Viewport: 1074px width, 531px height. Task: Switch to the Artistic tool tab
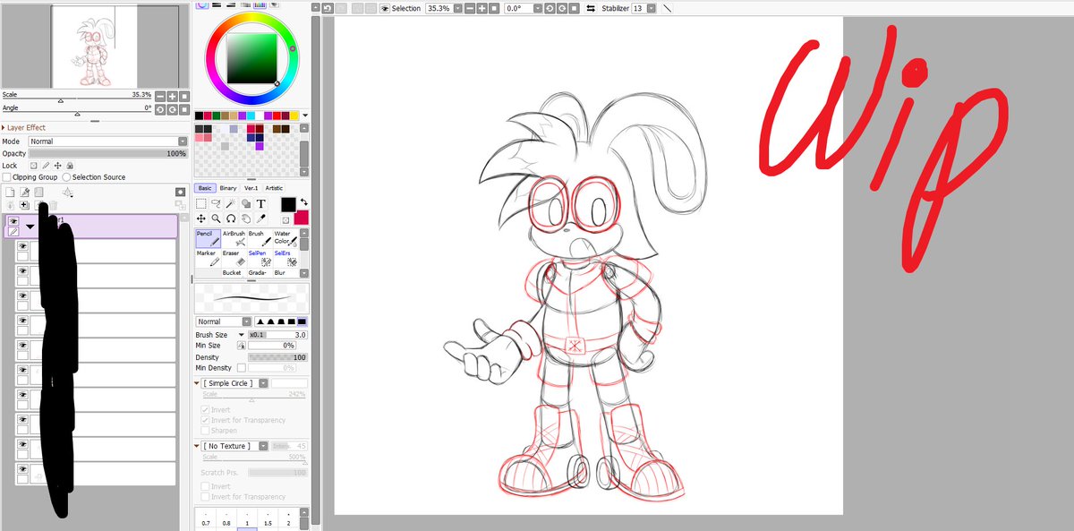pos(274,188)
